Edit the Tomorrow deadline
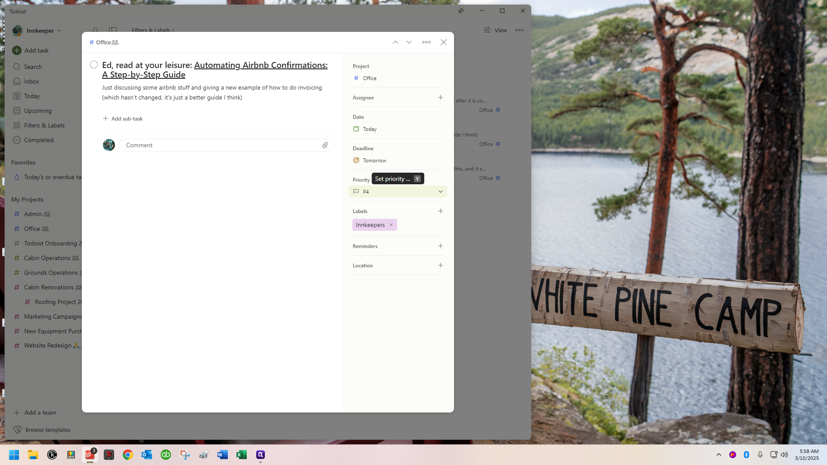Viewport: 827px width, 465px height. pyautogui.click(x=398, y=160)
